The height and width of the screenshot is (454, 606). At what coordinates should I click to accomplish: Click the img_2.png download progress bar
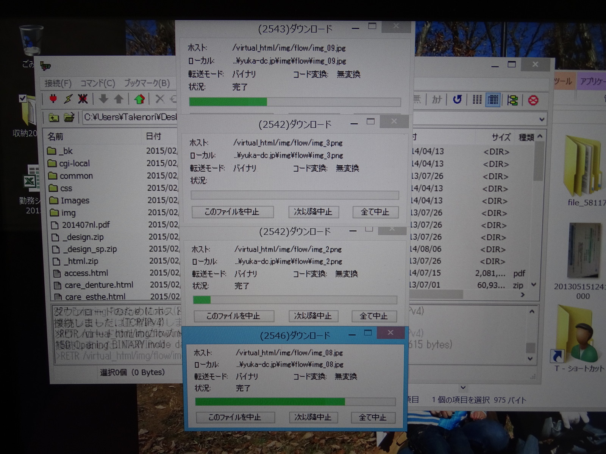(295, 300)
